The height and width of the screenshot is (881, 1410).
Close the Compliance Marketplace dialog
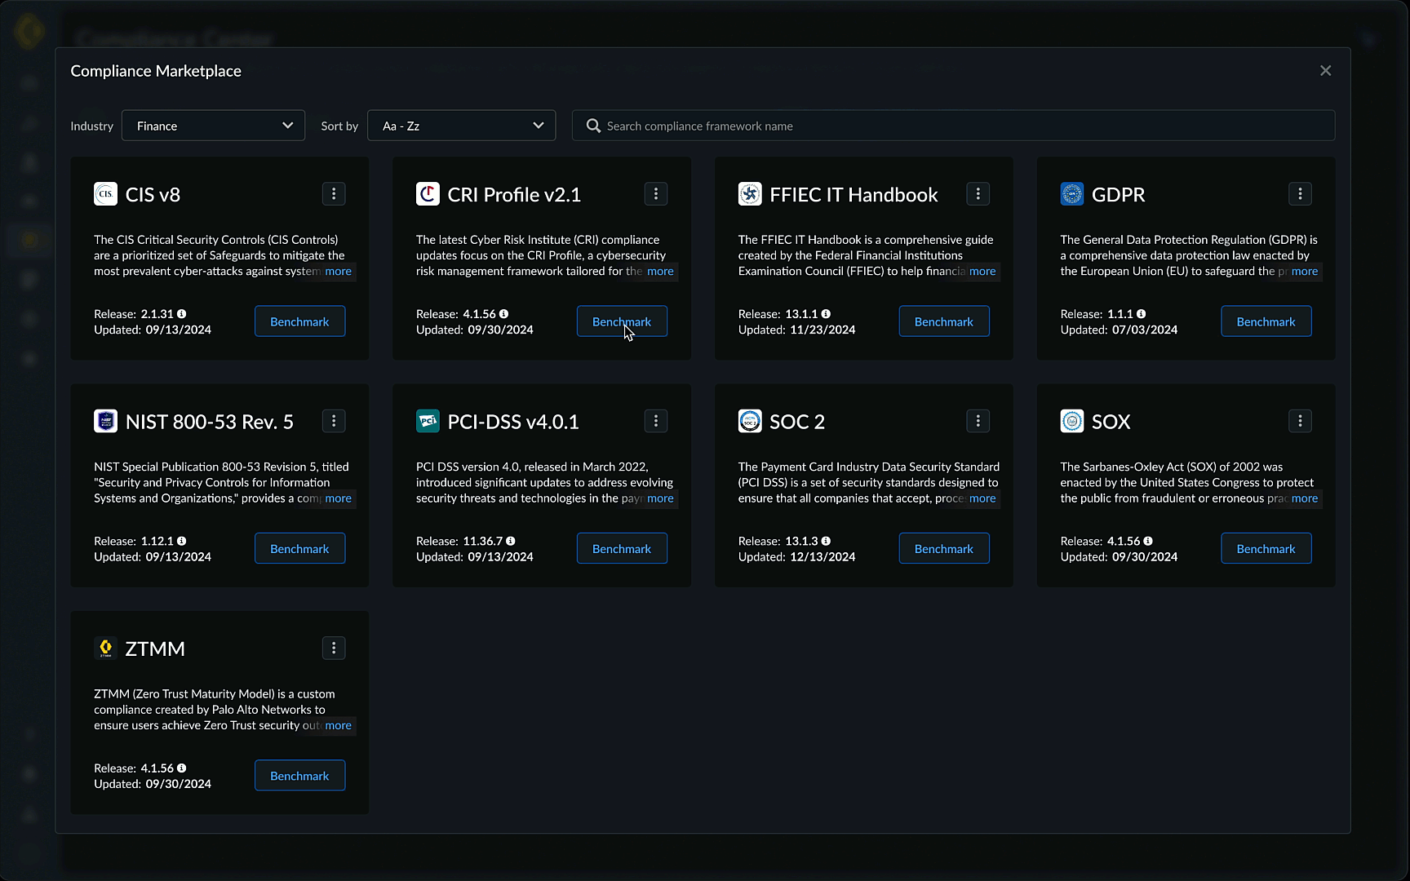click(x=1325, y=71)
